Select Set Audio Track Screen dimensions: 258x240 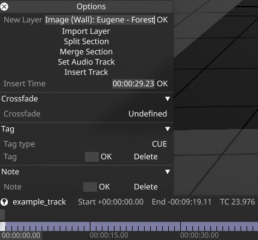tap(86, 62)
